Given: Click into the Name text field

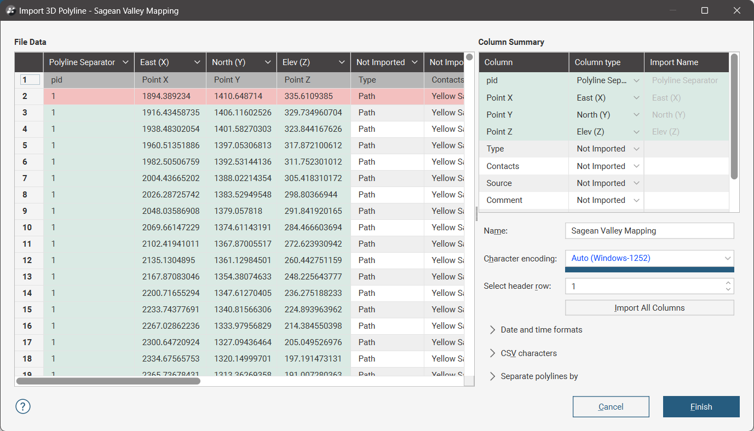Looking at the screenshot, I should tap(649, 231).
